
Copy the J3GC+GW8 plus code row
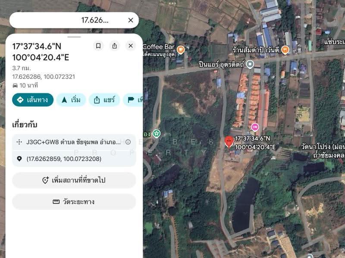point(74,142)
